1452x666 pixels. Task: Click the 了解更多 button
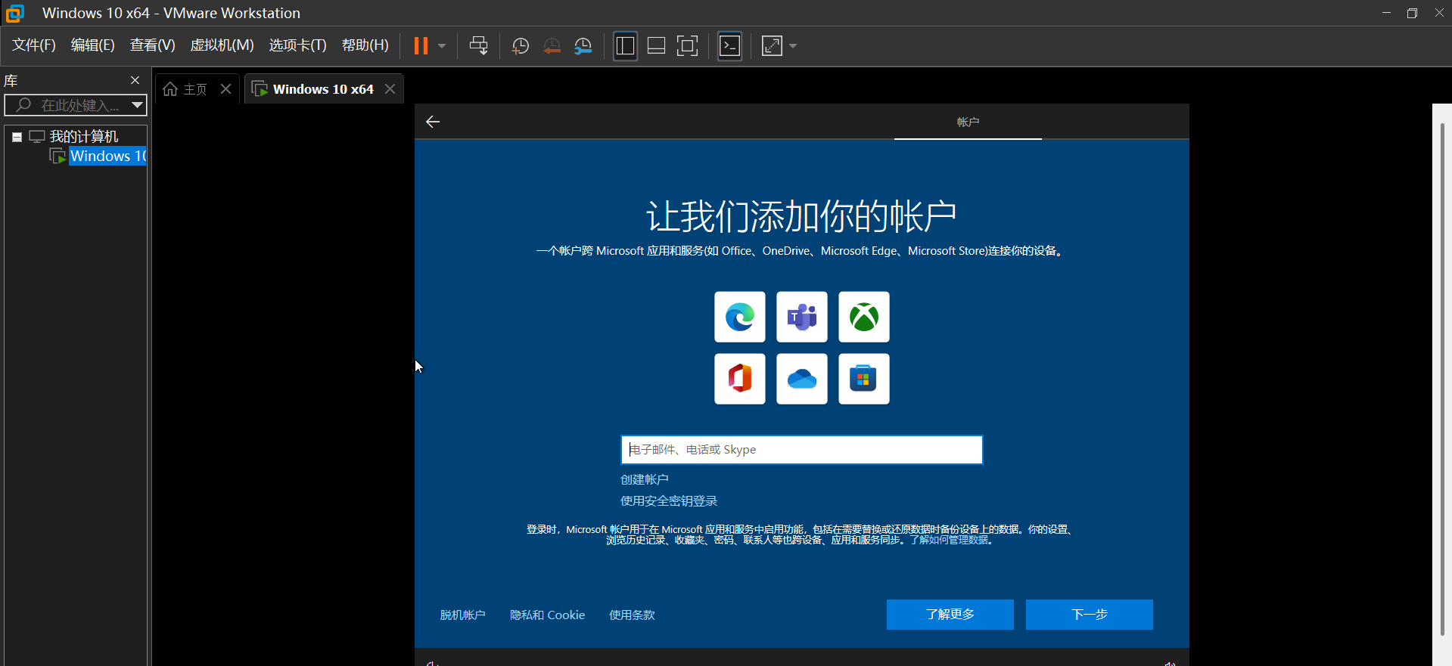(x=950, y=615)
